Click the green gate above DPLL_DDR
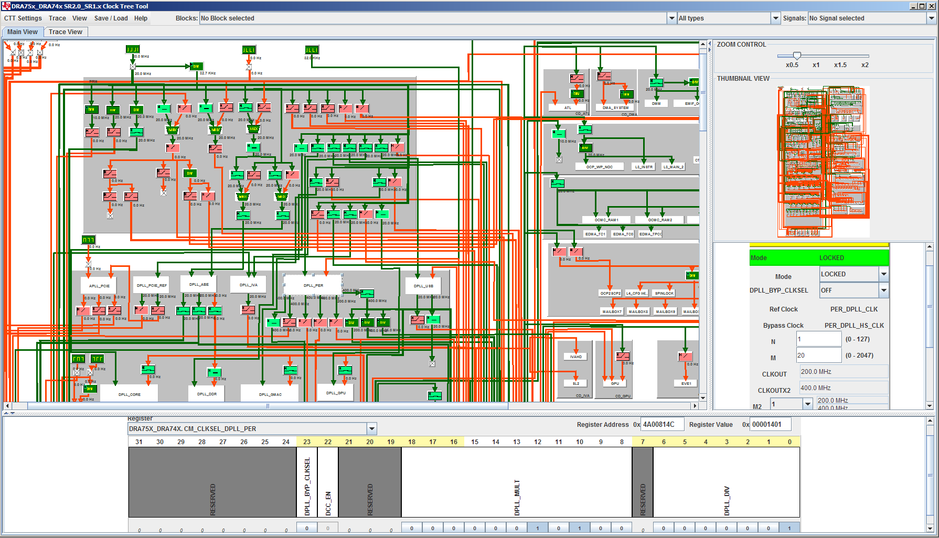The image size is (939, 538). (214, 372)
